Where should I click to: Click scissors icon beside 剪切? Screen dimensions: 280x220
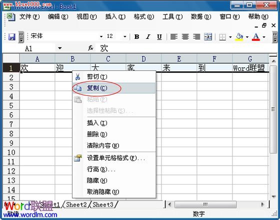pyautogui.click(x=77, y=77)
